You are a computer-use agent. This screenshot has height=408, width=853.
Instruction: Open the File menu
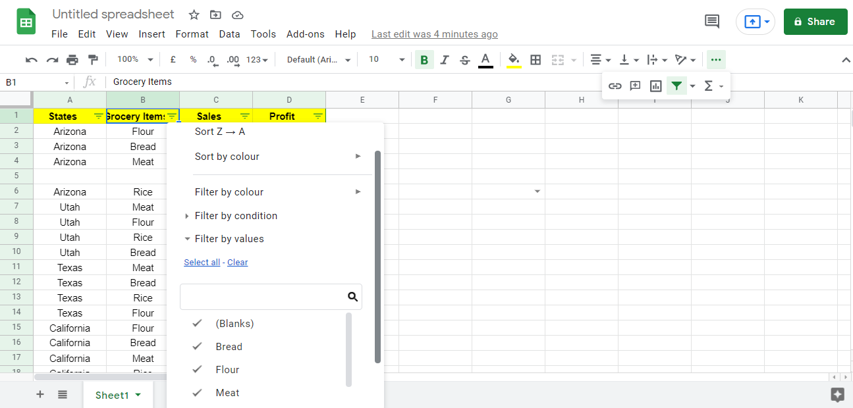click(x=59, y=34)
